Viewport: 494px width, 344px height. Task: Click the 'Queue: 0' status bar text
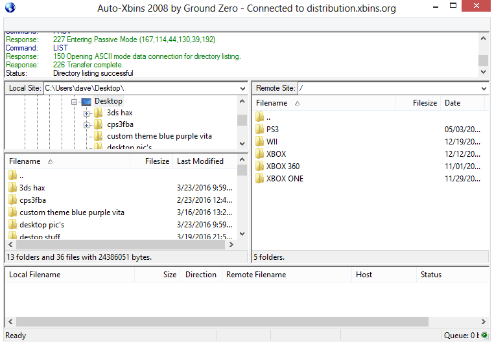[461, 336]
